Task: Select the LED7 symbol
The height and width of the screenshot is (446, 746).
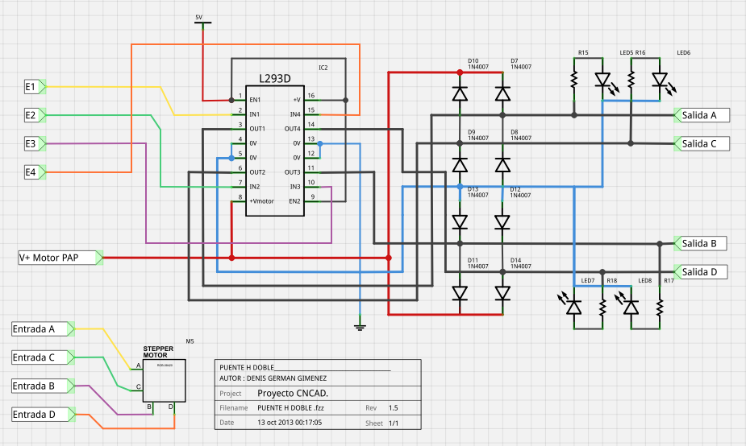Action: pos(570,304)
